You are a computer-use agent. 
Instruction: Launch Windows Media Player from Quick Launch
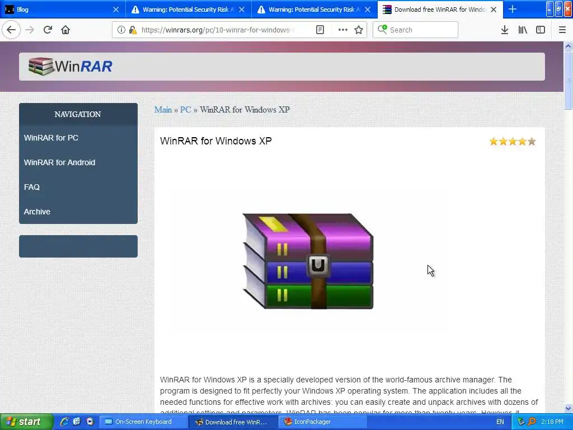click(90, 422)
